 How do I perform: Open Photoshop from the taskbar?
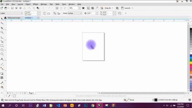click(86, 105)
